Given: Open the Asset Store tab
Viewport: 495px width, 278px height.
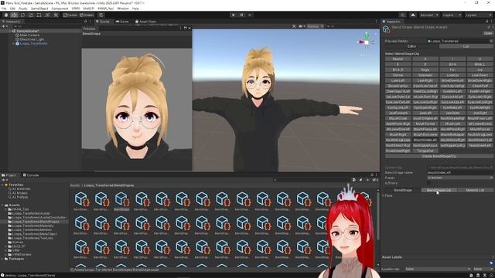Looking at the screenshot, I should (x=145, y=22).
